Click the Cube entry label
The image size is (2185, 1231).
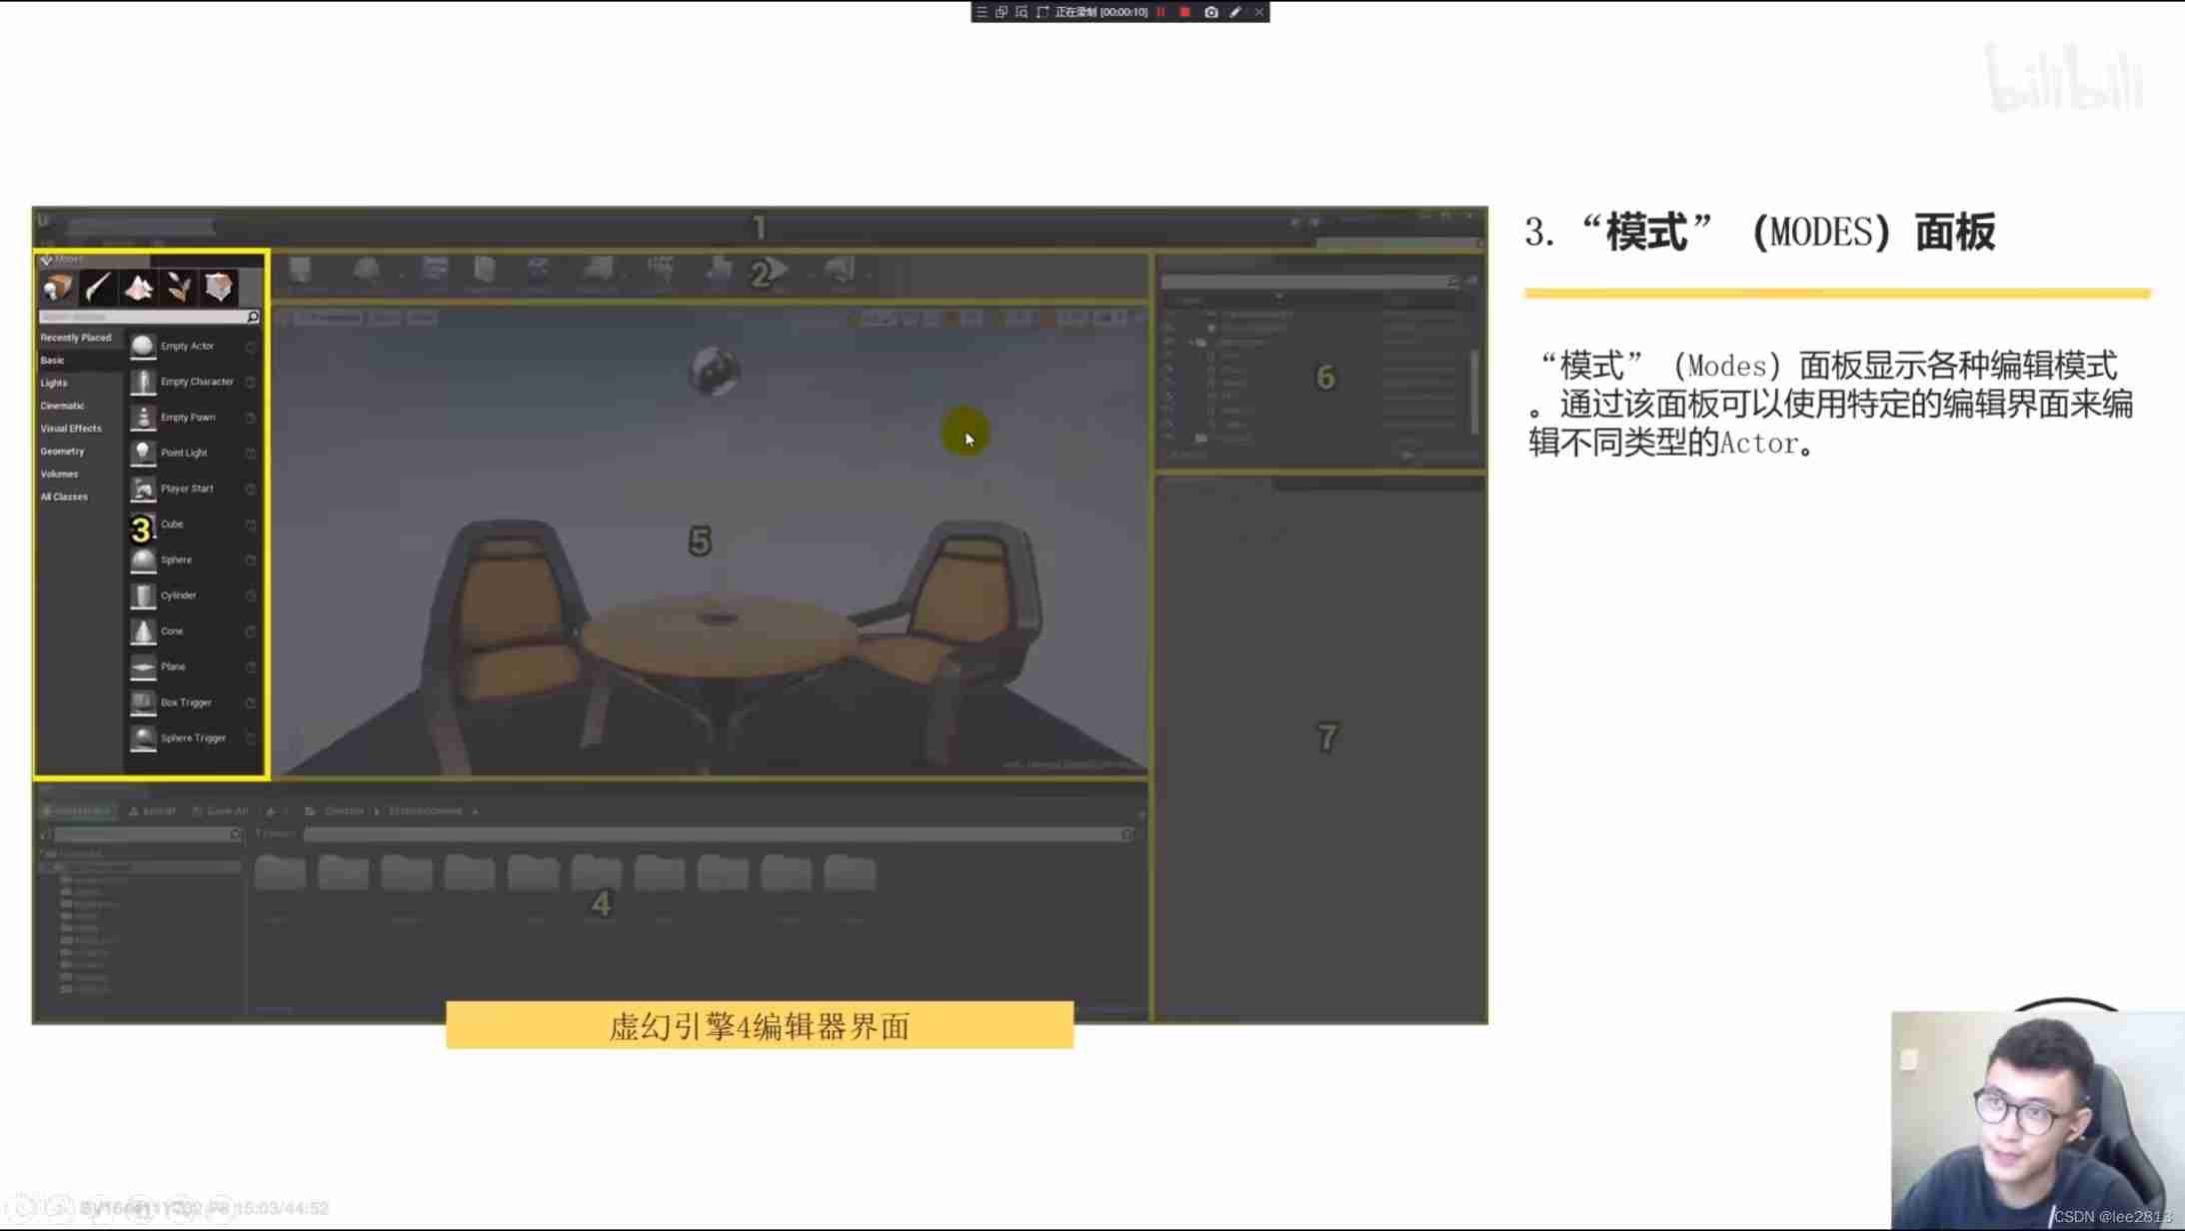tap(172, 525)
